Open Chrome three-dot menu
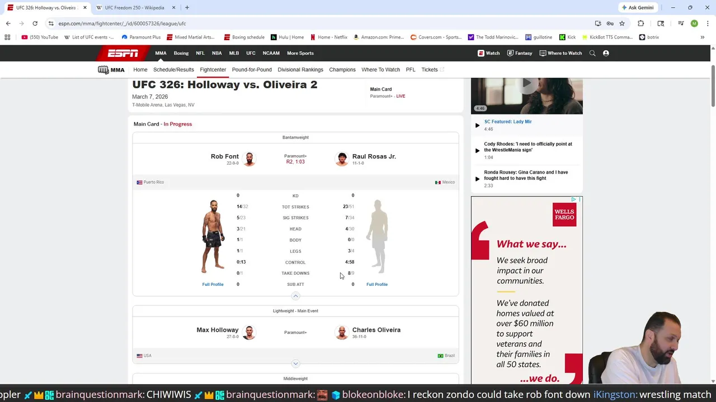The height and width of the screenshot is (402, 716). coord(707,23)
